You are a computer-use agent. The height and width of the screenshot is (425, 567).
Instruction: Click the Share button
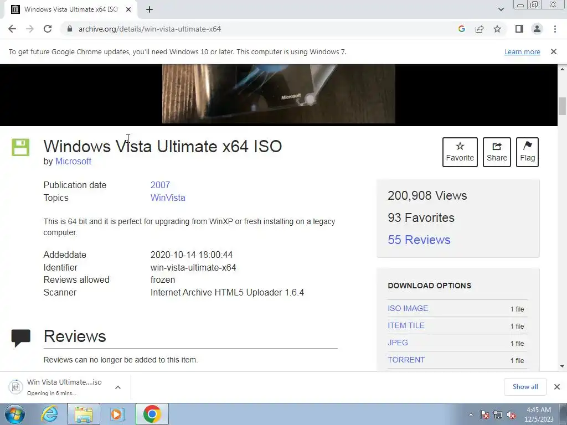(497, 152)
